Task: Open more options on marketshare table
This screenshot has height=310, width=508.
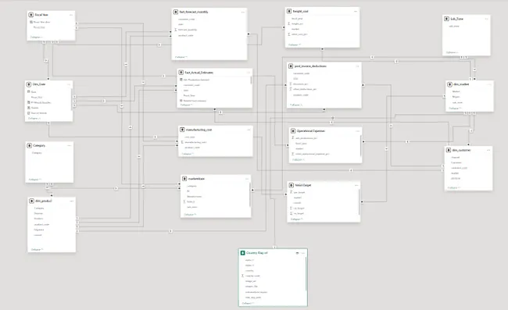Action: pyautogui.click(x=247, y=179)
